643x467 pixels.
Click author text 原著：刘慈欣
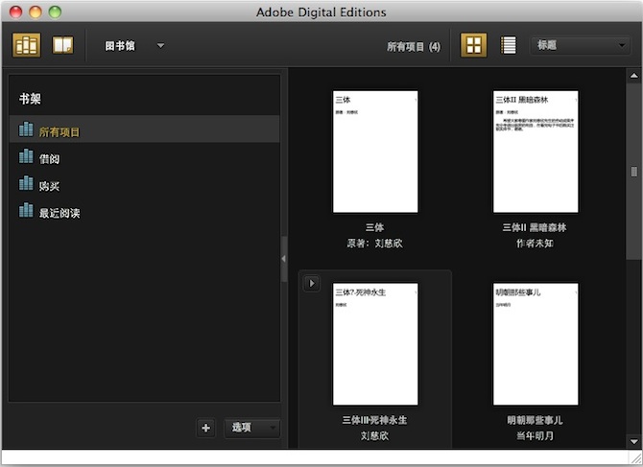(x=375, y=244)
